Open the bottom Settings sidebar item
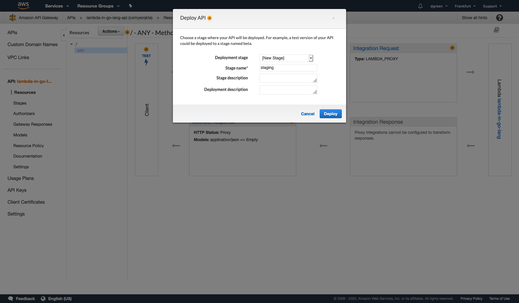This screenshot has height=303, width=519. click(x=16, y=214)
